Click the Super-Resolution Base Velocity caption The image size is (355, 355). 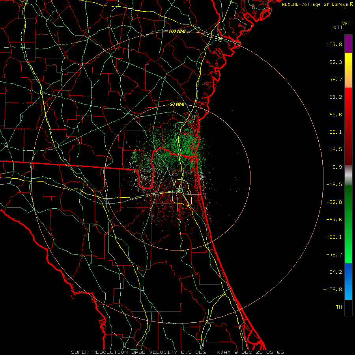pyautogui.click(x=177, y=352)
